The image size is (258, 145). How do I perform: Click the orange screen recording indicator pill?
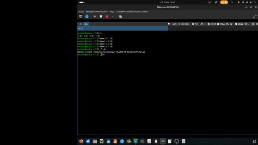[224, 2]
